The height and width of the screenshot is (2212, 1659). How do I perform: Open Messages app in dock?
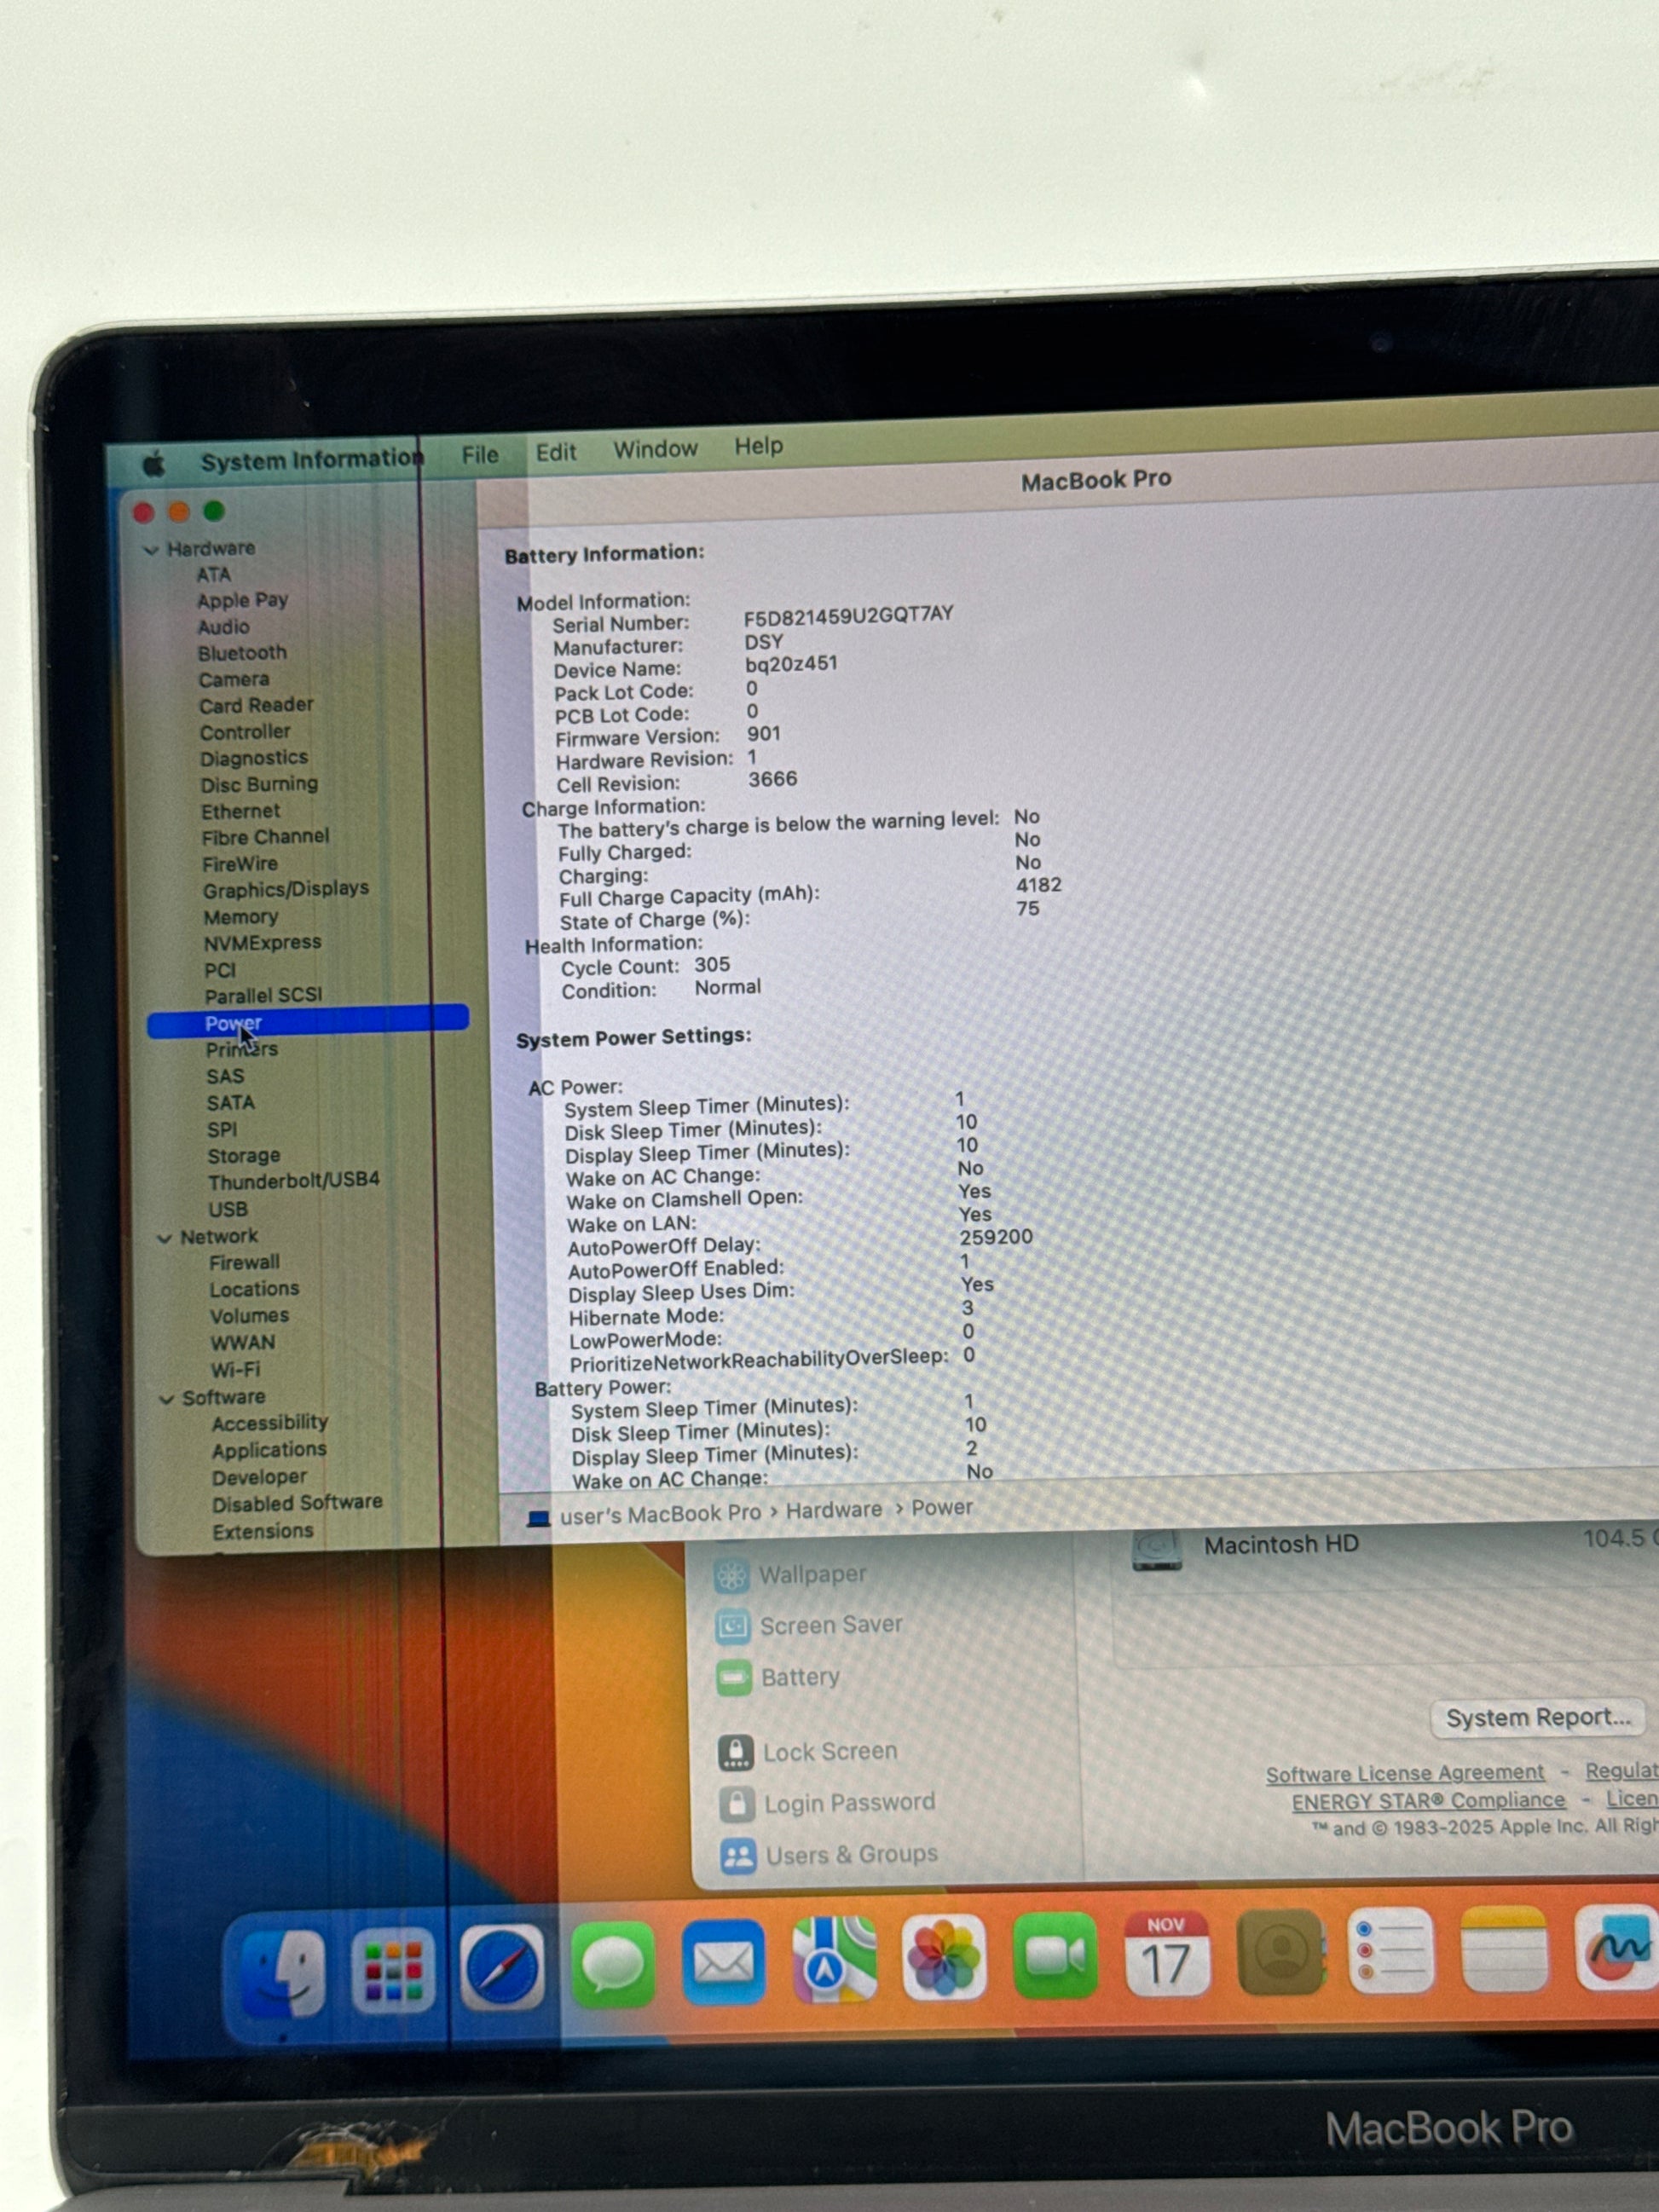tap(612, 1963)
